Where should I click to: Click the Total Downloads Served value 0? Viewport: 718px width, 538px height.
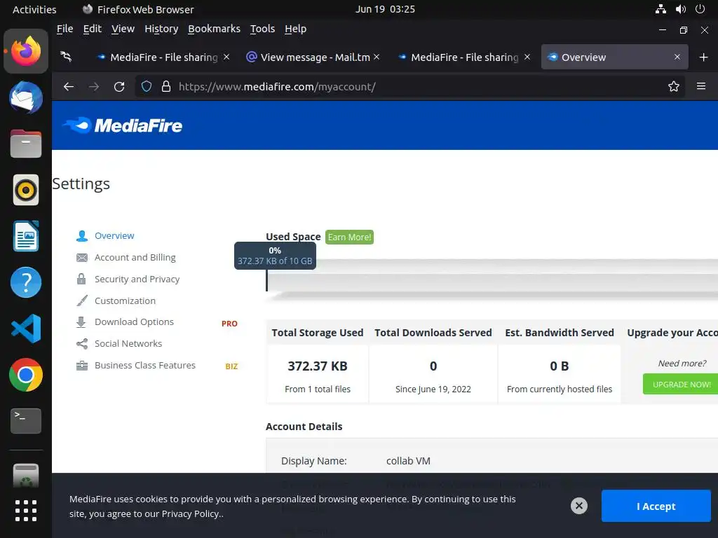[433, 366]
